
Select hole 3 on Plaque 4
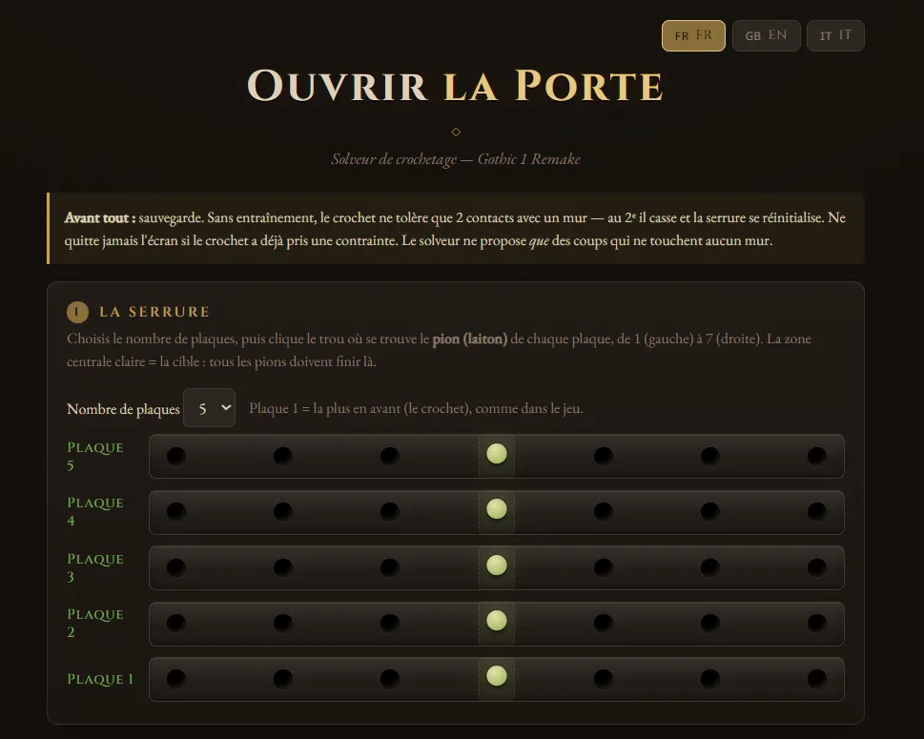point(389,511)
